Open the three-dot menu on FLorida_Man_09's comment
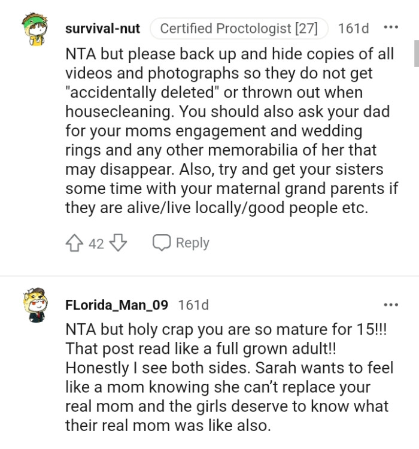419x449 pixels. click(x=390, y=305)
